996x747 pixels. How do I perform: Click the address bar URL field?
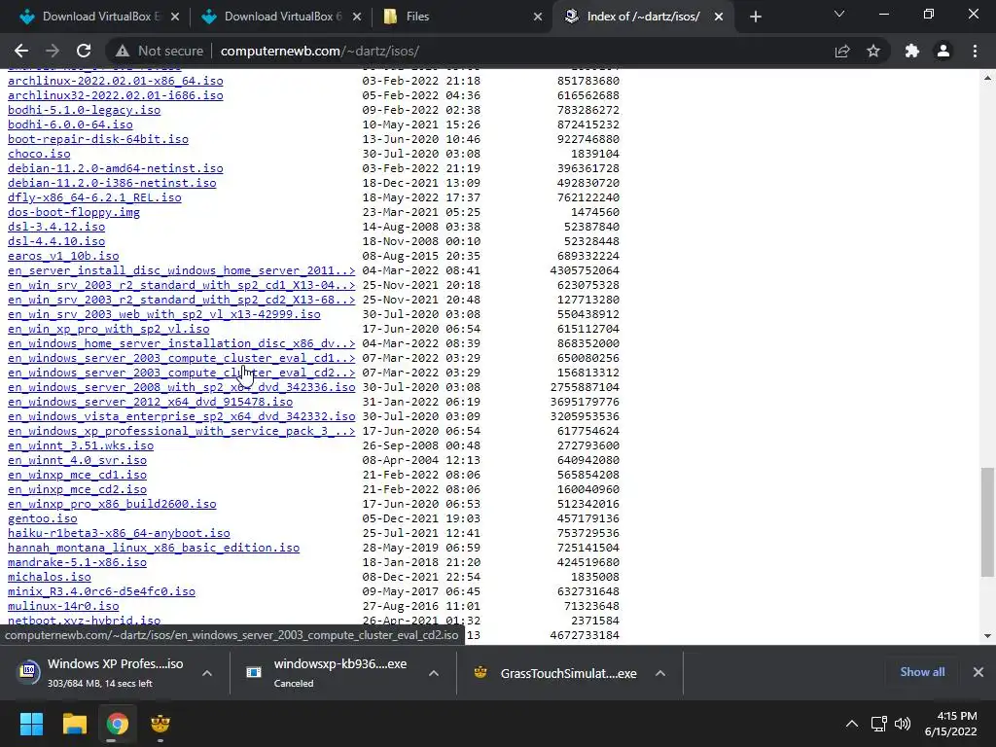tap(319, 51)
